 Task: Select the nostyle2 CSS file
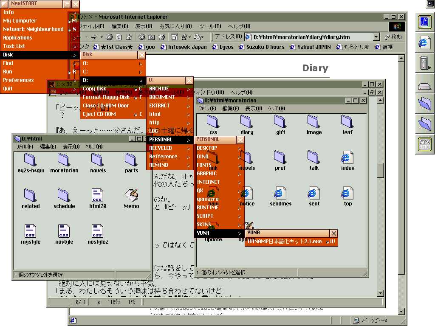click(x=98, y=234)
